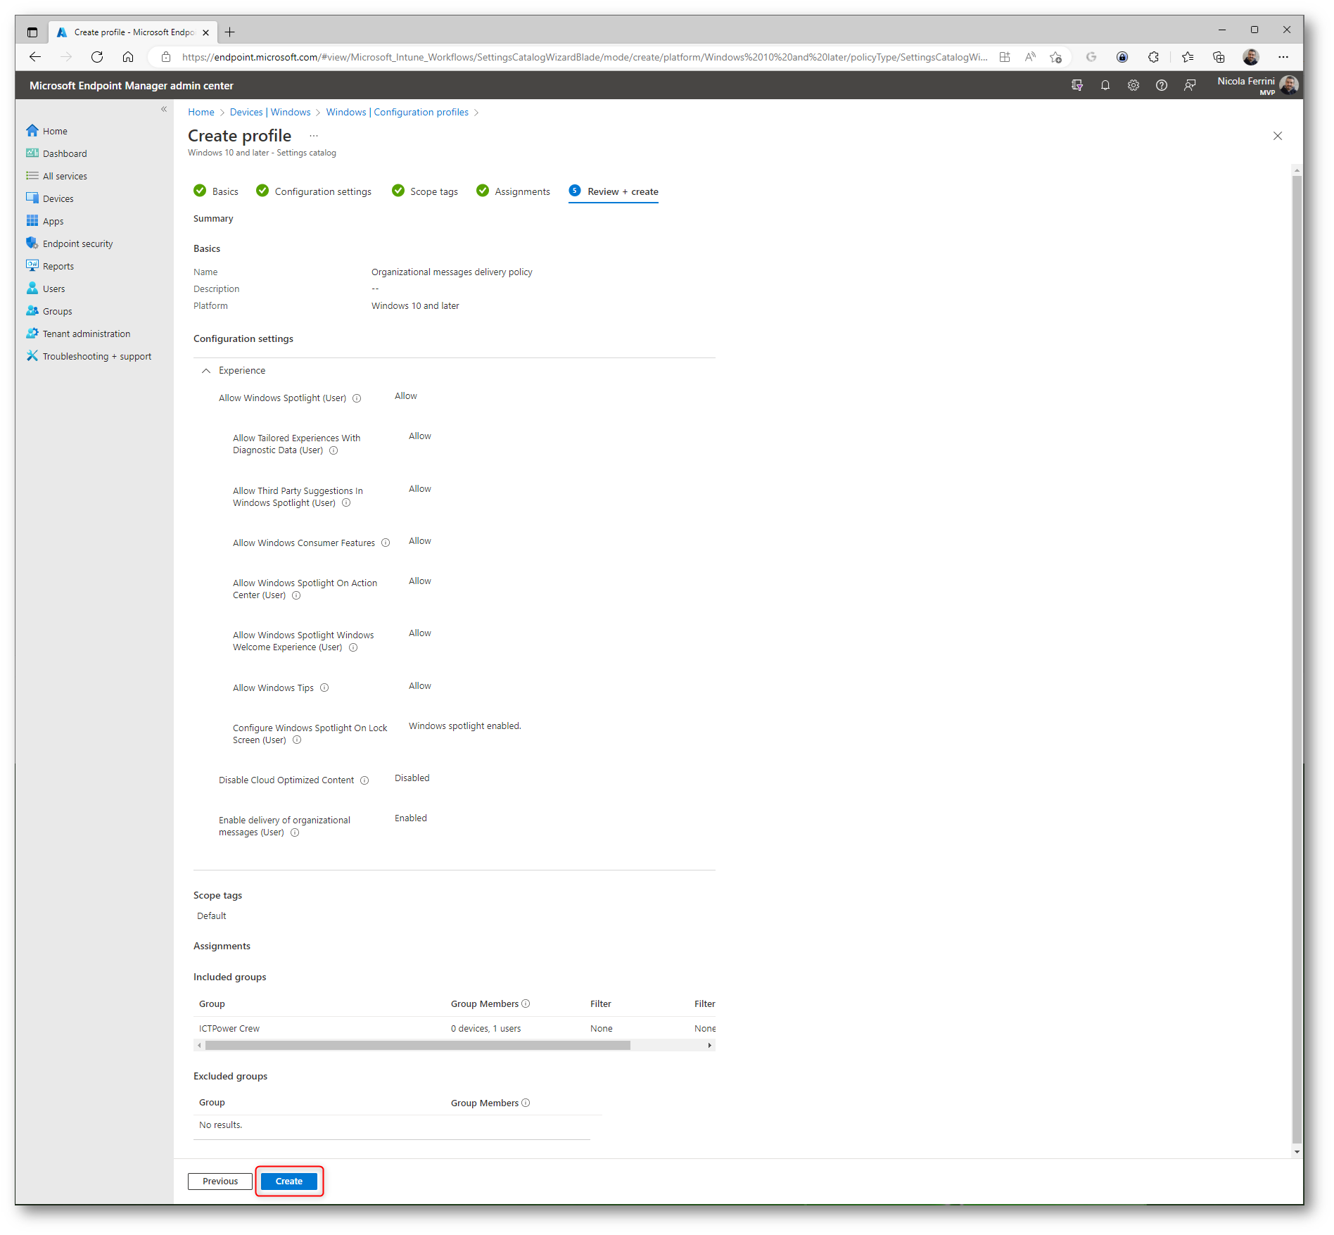Screen dimensions: 1334x1235
Task: Open browser home page
Action: [x=128, y=57]
